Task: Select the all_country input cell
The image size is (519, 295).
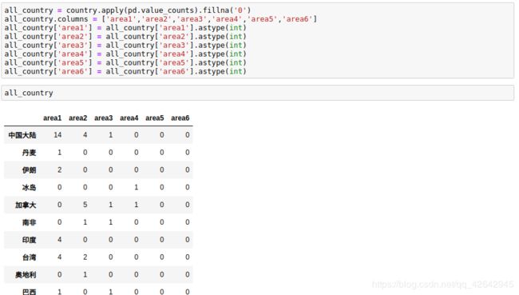Action: (x=258, y=93)
